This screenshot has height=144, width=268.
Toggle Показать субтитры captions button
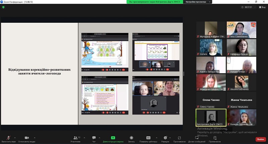click(x=148, y=138)
